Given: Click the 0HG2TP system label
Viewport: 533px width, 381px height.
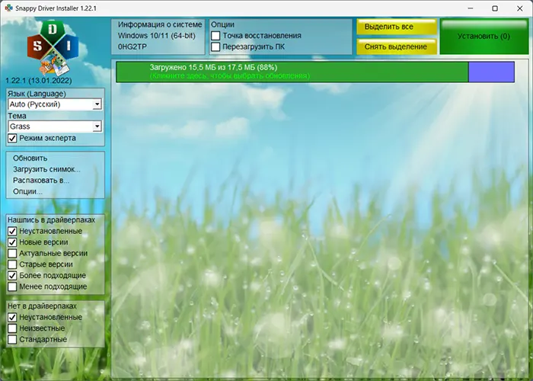Looking at the screenshot, I should click(x=132, y=47).
